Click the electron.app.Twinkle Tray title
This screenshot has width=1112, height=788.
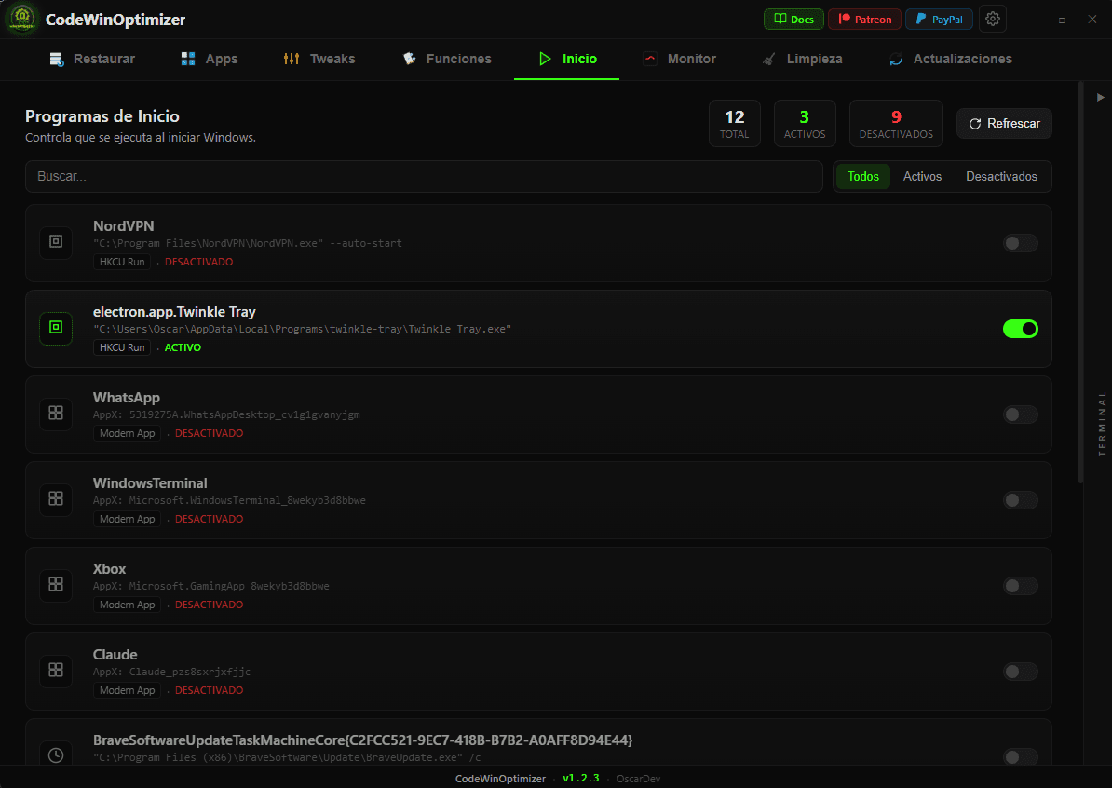[174, 312]
